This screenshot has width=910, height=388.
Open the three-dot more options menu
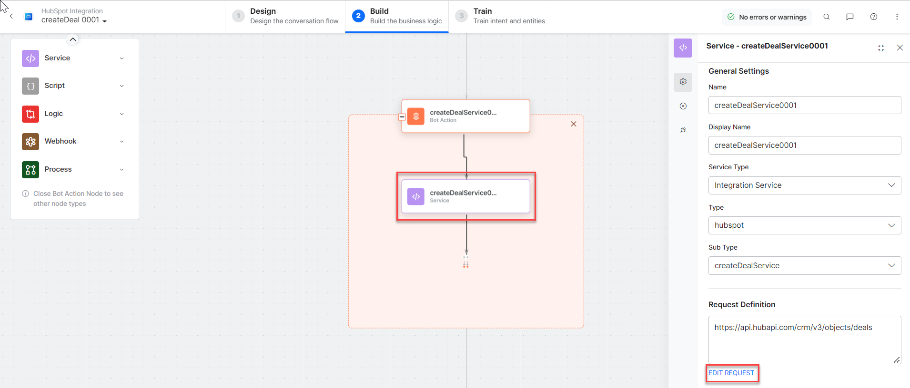click(x=897, y=17)
